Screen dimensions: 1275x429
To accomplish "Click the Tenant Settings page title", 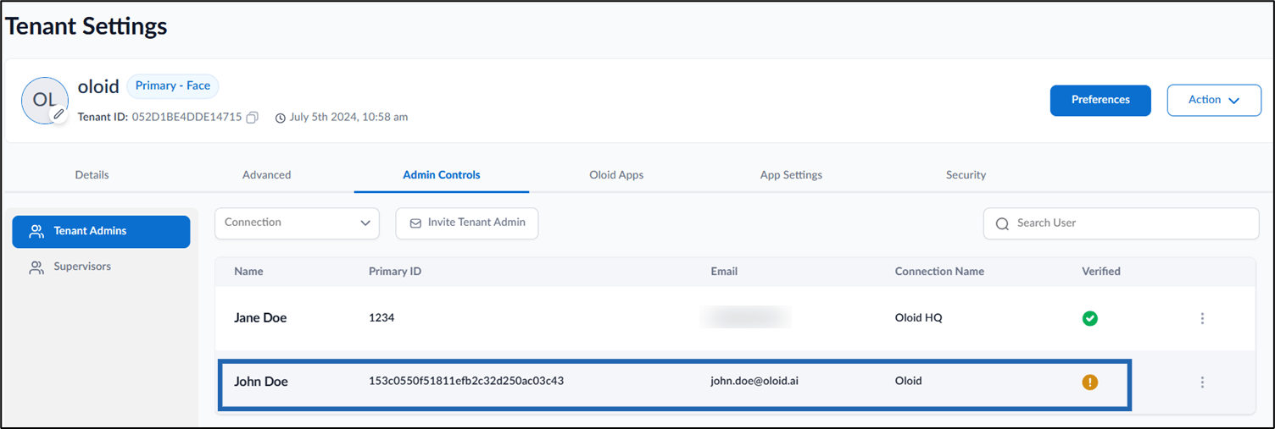I will [86, 26].
